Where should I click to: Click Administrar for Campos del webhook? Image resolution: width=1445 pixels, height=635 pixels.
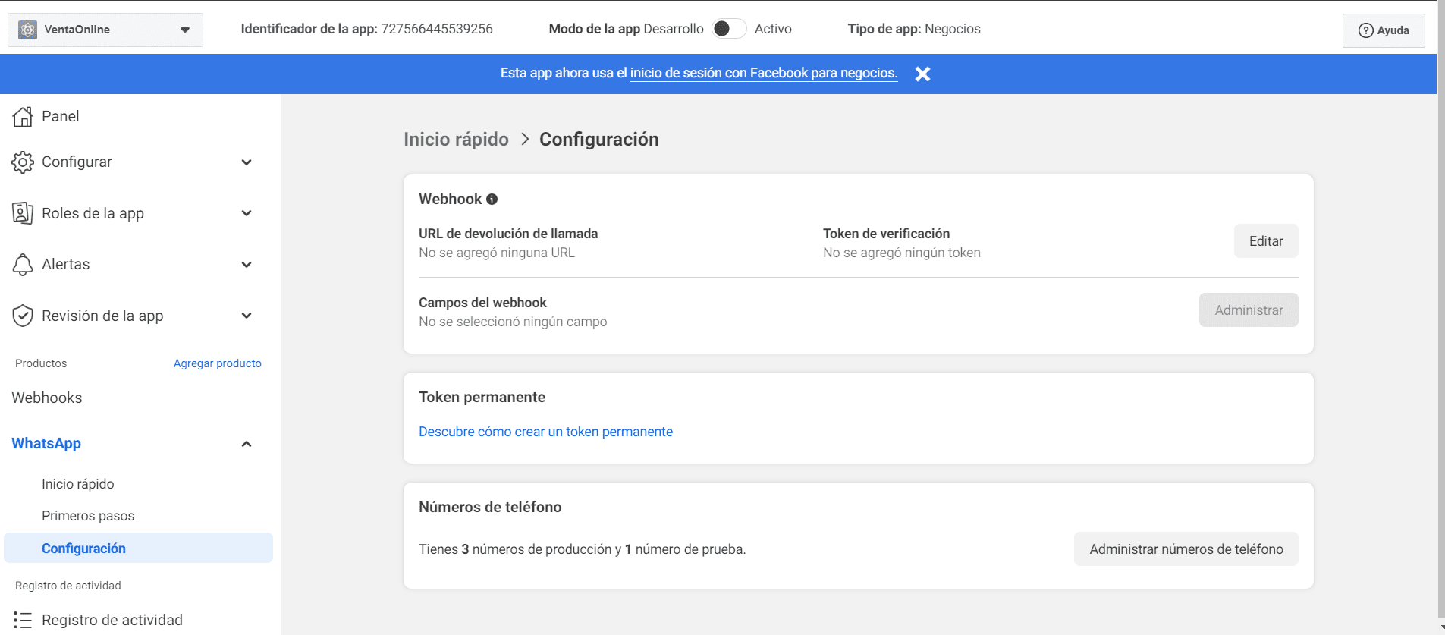pyautogui.click(x=1249, y=310)
